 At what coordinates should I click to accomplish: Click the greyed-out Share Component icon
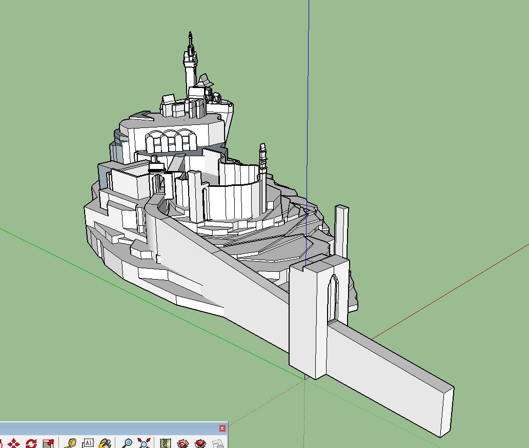[x=218, y=443]
